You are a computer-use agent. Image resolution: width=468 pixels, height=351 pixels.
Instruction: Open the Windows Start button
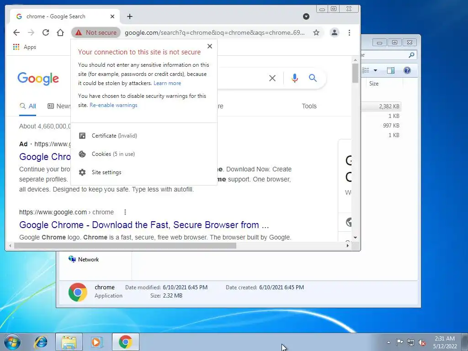pyautogui.click(x=12, y=342)
